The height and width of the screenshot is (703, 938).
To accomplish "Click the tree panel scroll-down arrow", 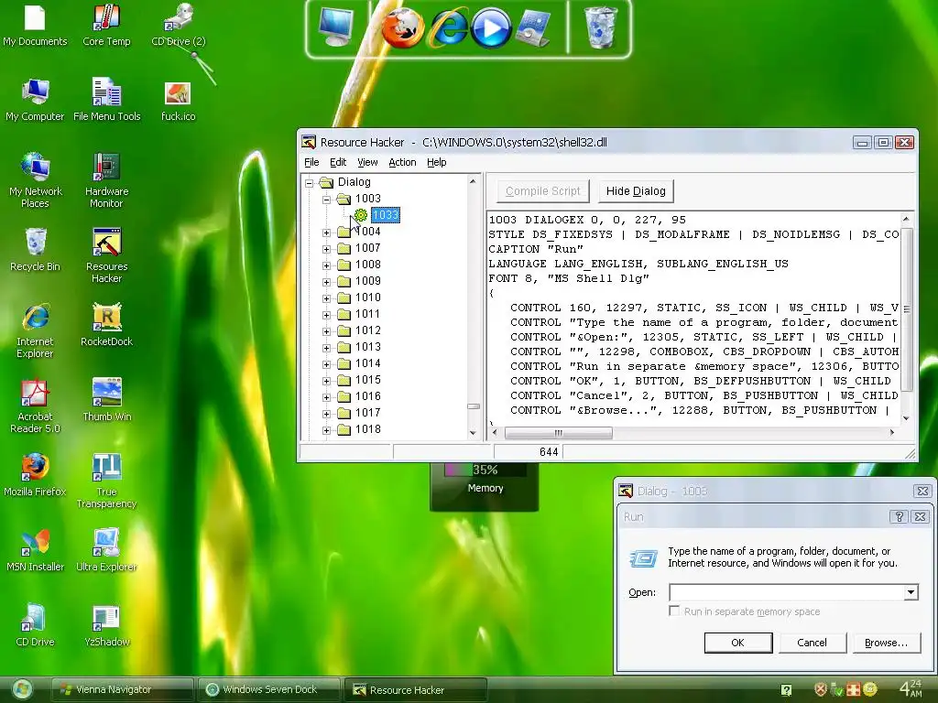I will tap(474, 433).
